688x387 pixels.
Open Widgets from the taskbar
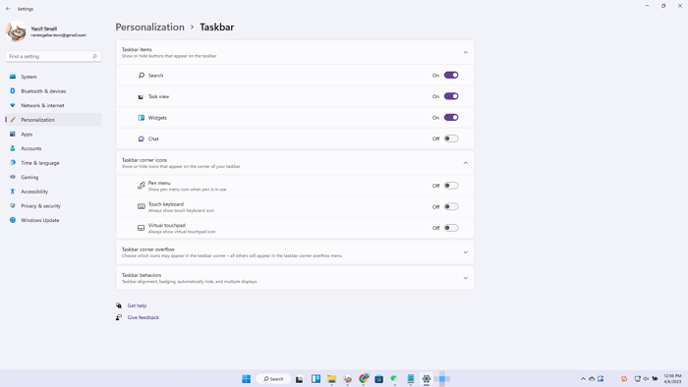tap(315, 379)
